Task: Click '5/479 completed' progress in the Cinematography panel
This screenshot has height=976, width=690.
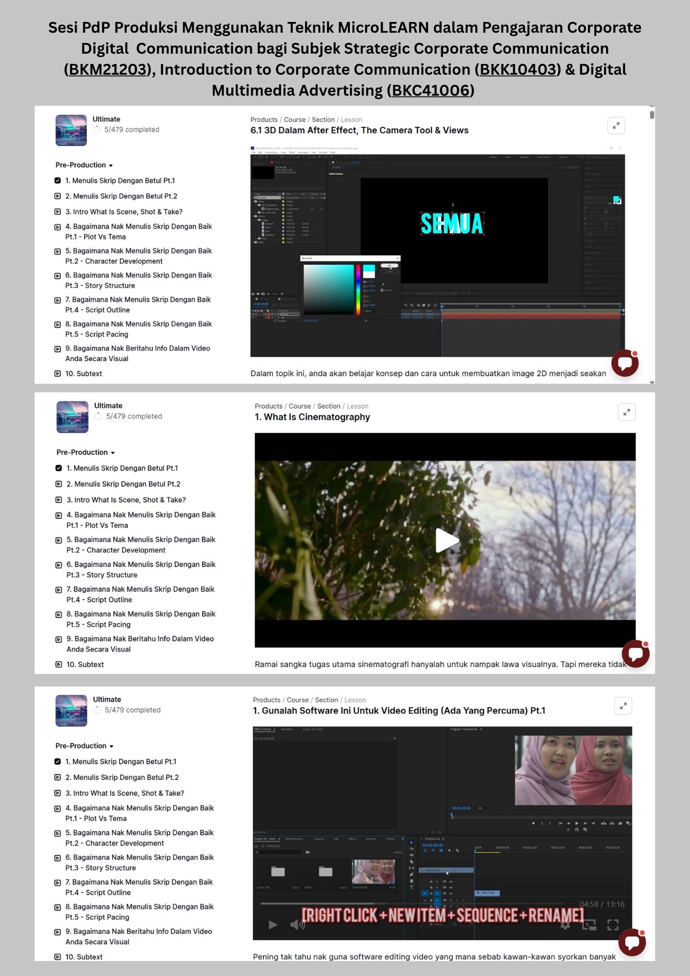Action: 134,416
